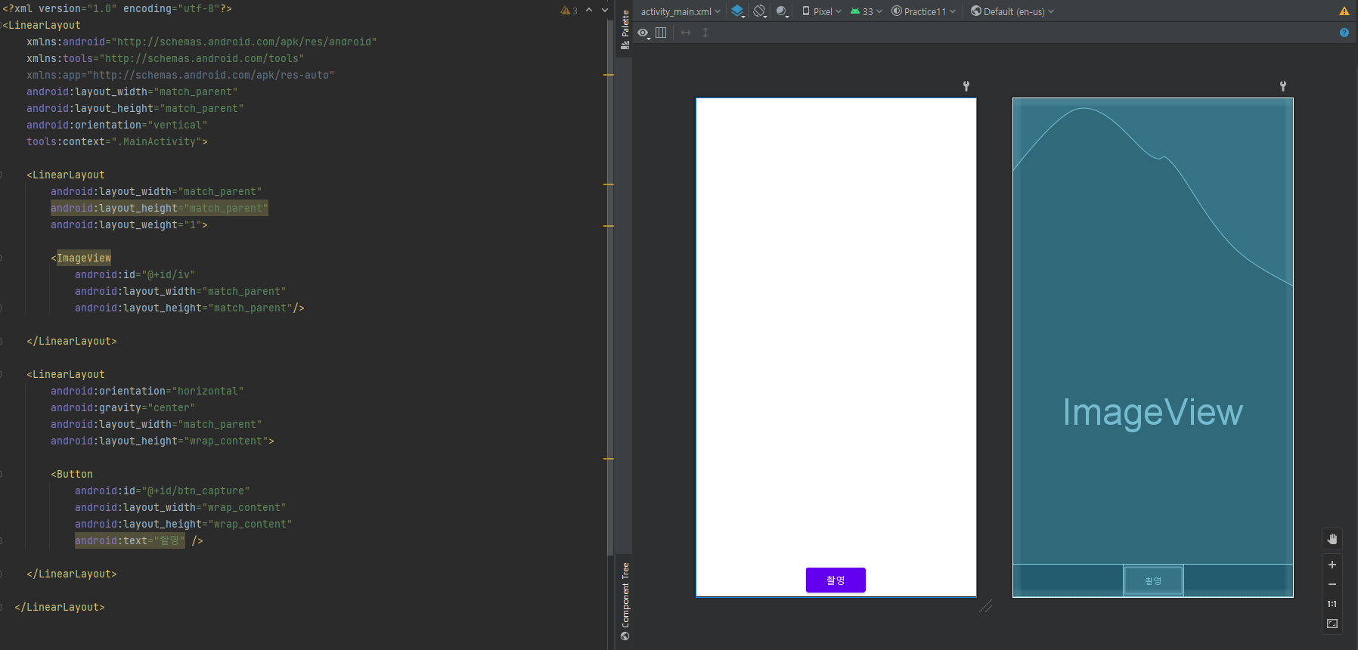Open the help question mark icon

click(x=1344, y=32)
